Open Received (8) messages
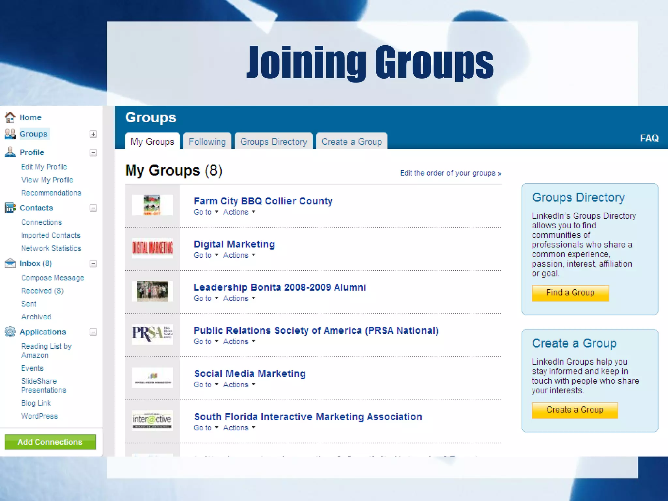Viewport: 668px width, 501px height. click(x=42, y=291)
